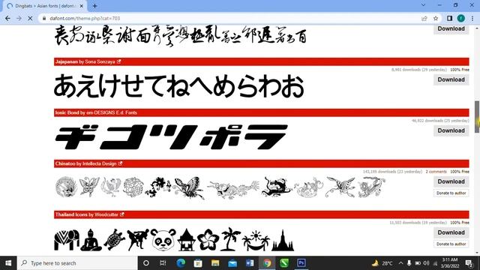Open Task View on the taskbar
Image resolution: width=480 pixels, height=270 pixels.
tap(163, 263)
